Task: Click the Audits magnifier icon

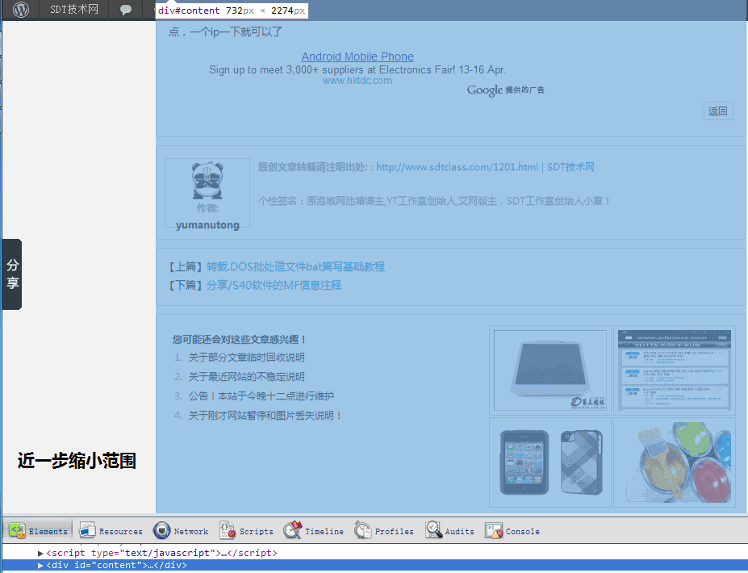Action: [x=433, y=530]
